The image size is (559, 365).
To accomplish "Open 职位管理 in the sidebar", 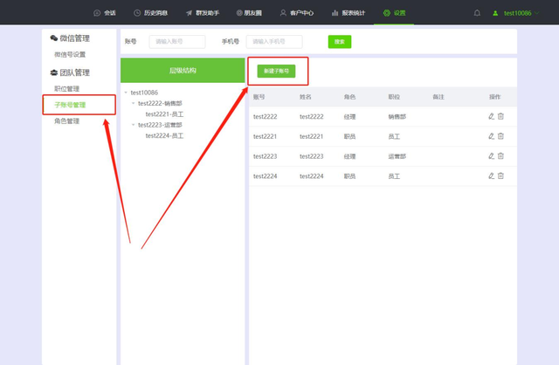I will tap(66, 89).
